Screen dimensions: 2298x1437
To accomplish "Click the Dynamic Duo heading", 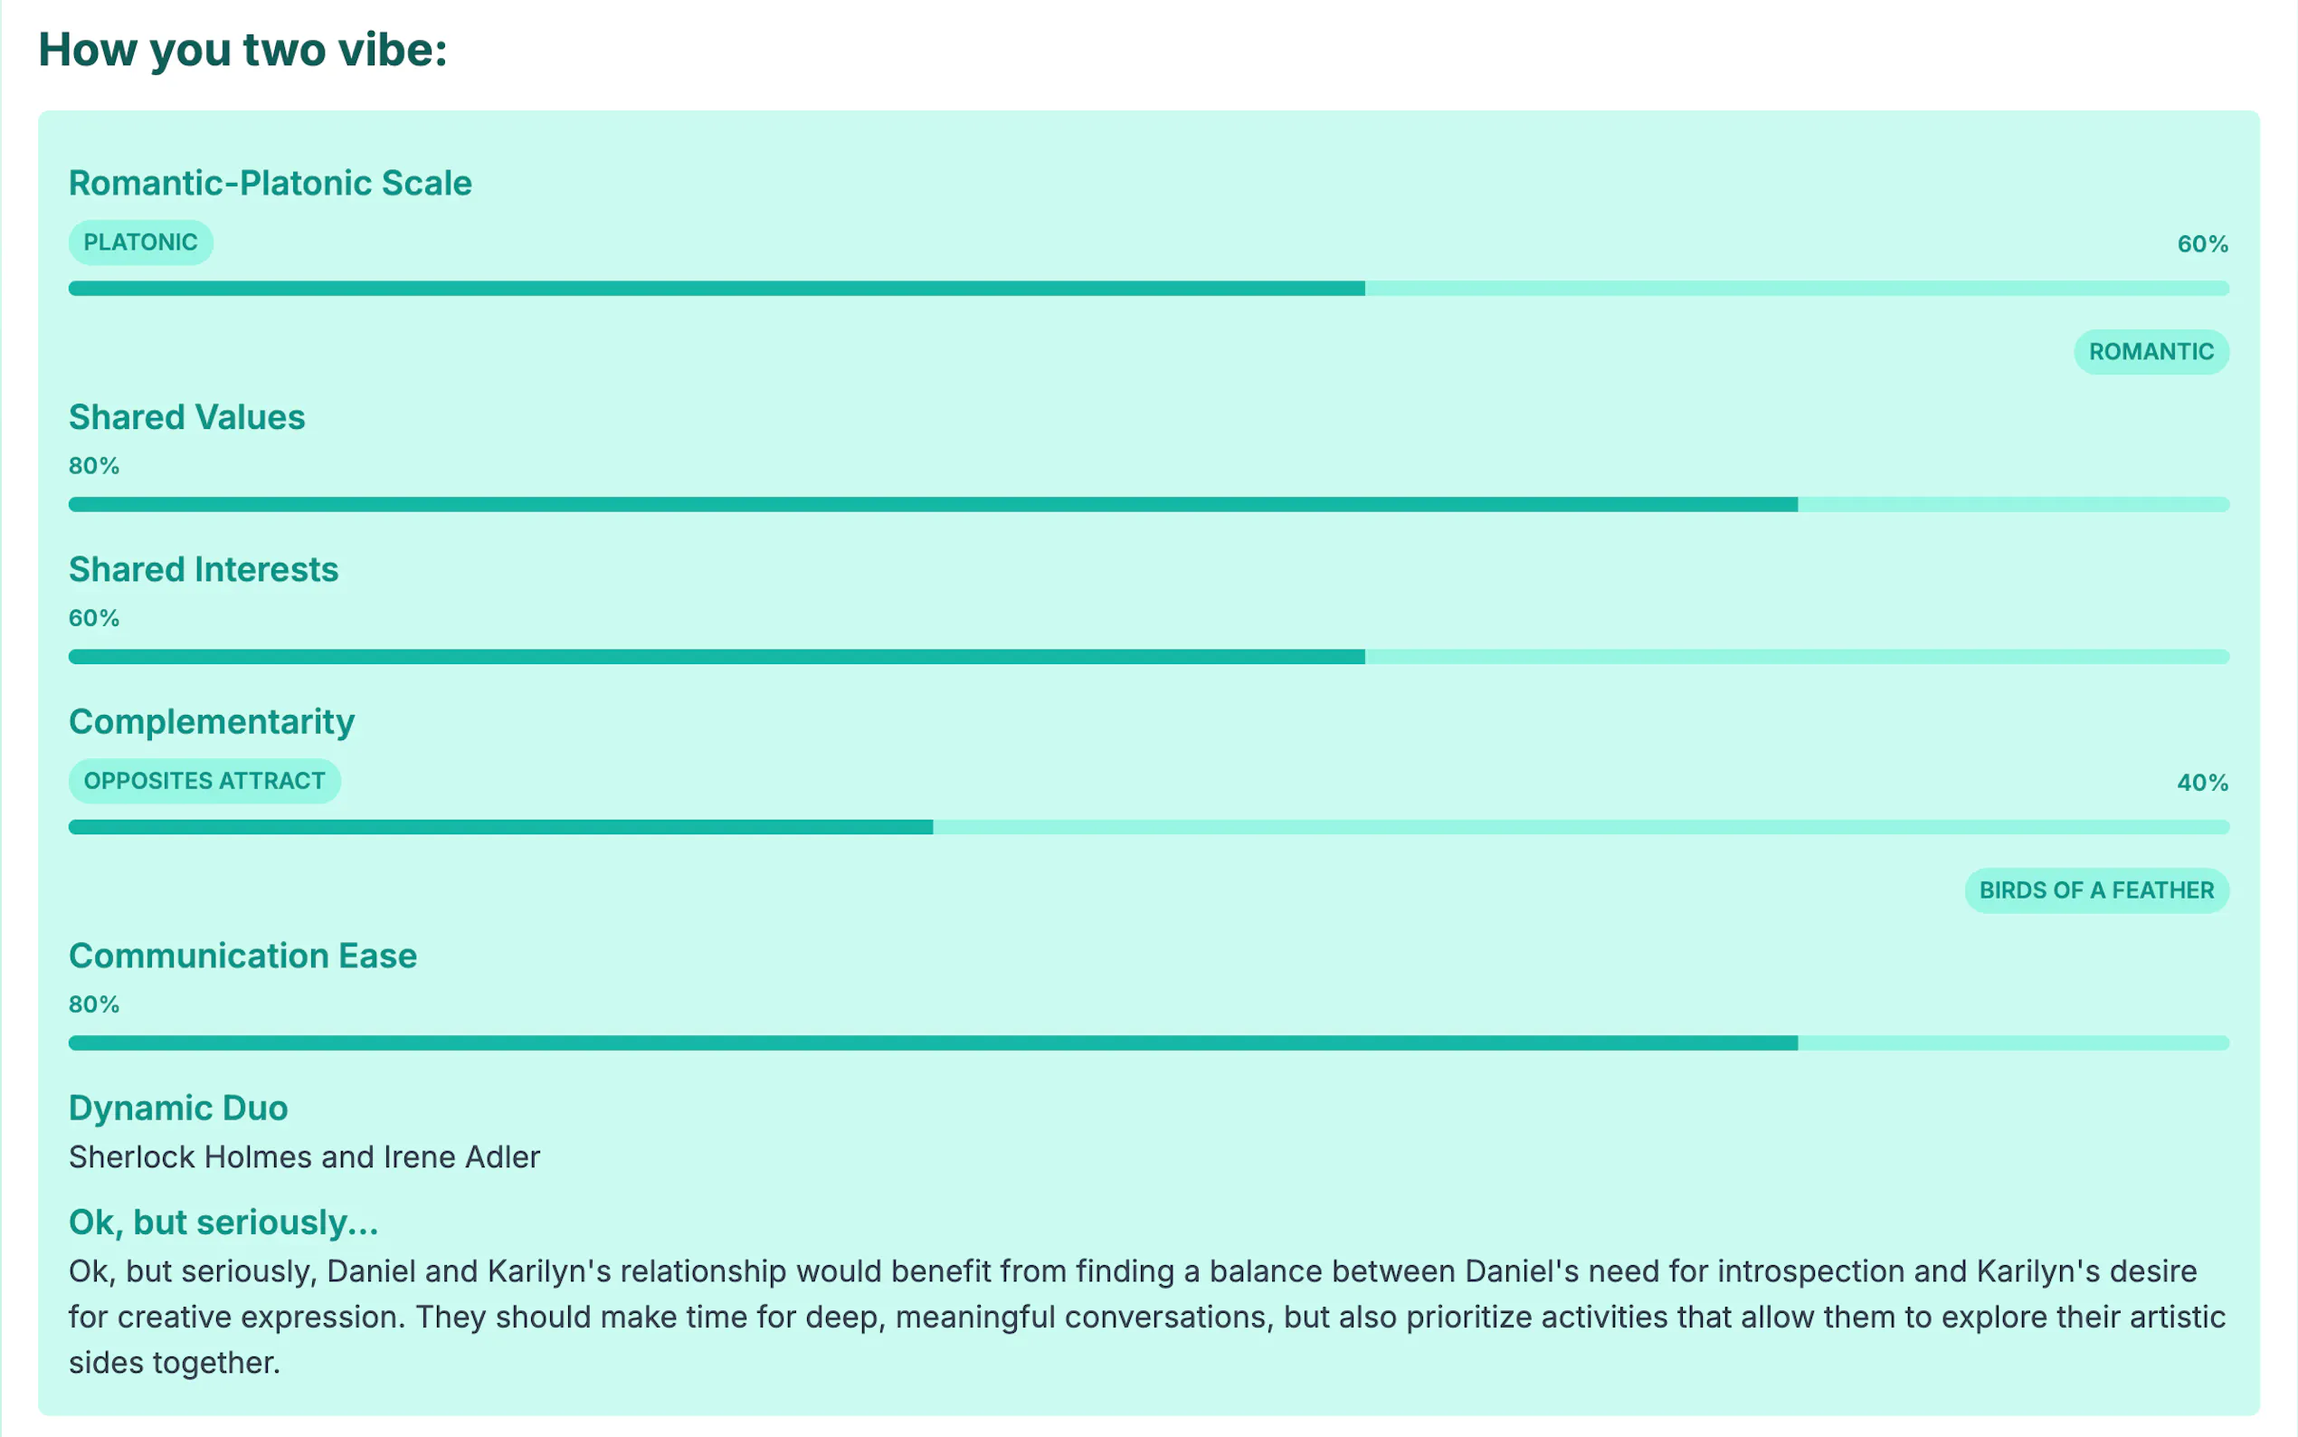I will pos(177,1108).
